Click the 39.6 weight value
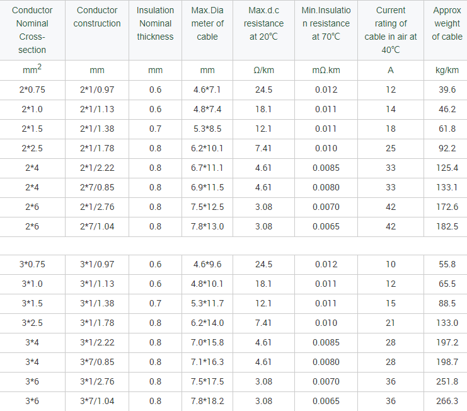Viewport: 467px width, 411px height. (447, 90)
